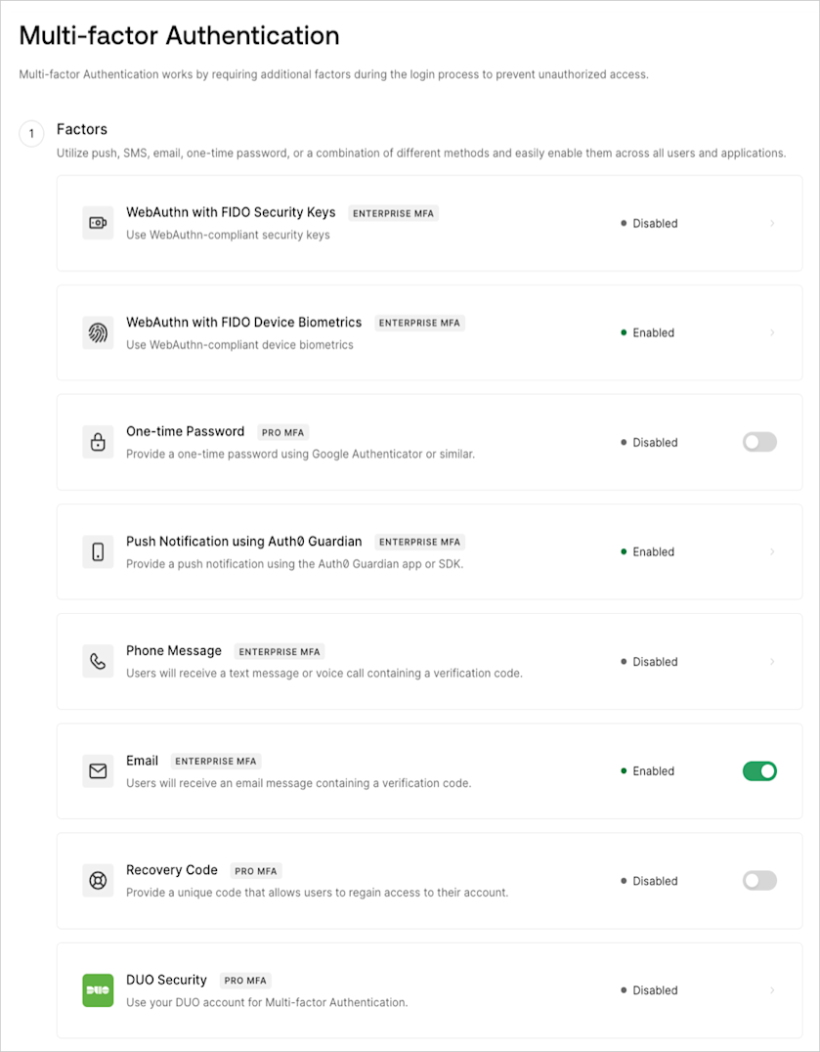Select the envelope icon on the Email factor
The image size is (820, 1052).
(98, 771)
